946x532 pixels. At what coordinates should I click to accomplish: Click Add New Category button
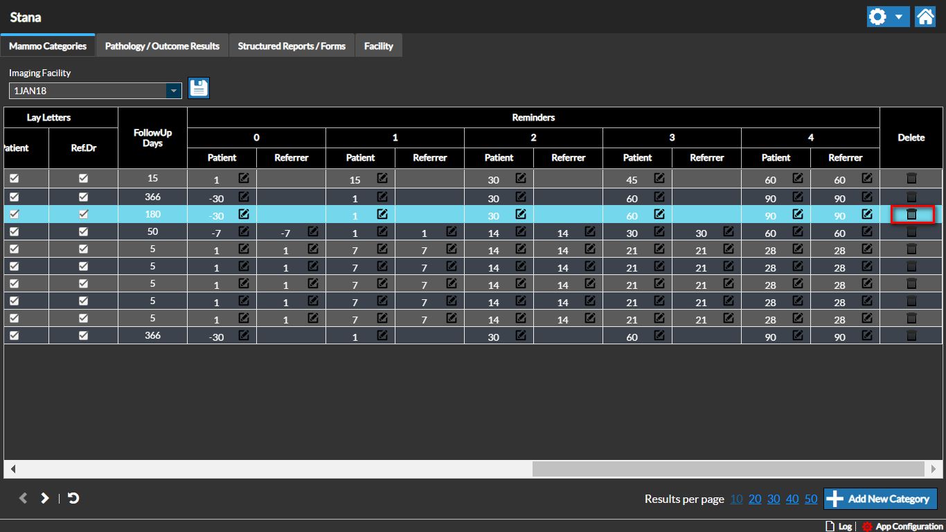[x=880, y=499]
